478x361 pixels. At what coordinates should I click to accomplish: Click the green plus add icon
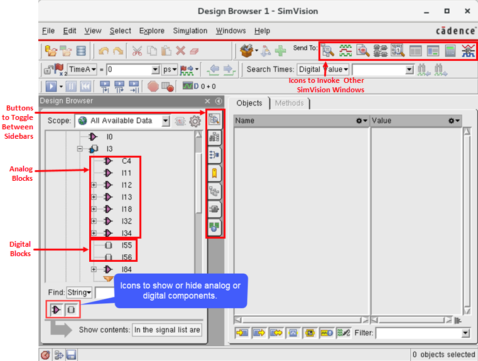[x=281, y=51]
